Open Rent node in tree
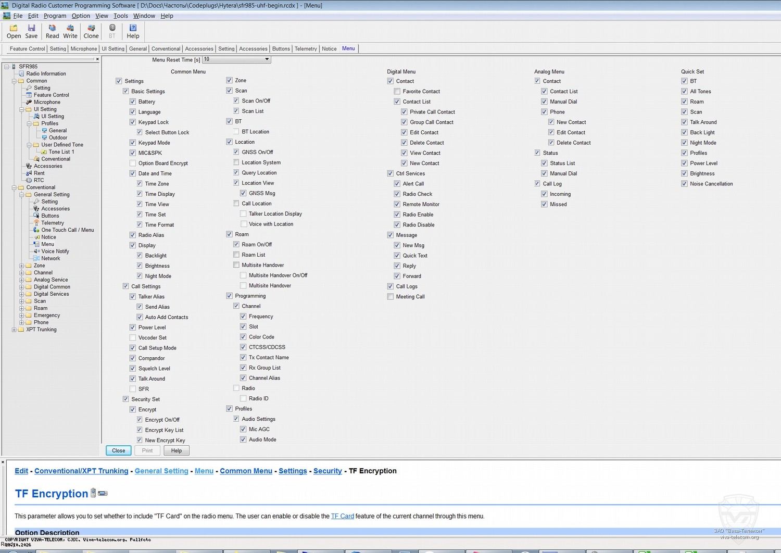Screen dimensions: 781x553 [x=39, y=173]
